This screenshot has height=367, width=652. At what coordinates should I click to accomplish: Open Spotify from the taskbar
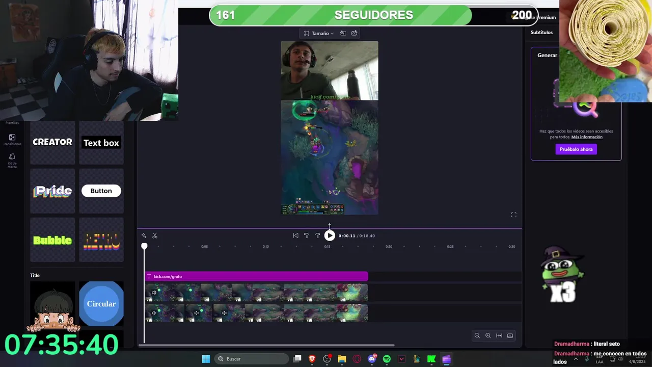point(387,359)
